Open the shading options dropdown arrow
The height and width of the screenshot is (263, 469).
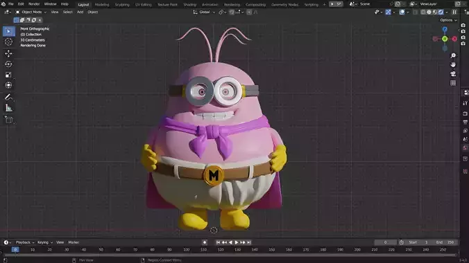coord(447,12)
